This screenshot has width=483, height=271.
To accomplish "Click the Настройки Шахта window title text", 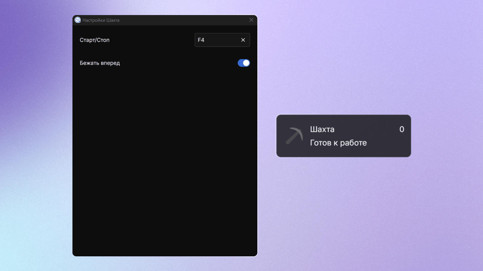I will (101, 20).
